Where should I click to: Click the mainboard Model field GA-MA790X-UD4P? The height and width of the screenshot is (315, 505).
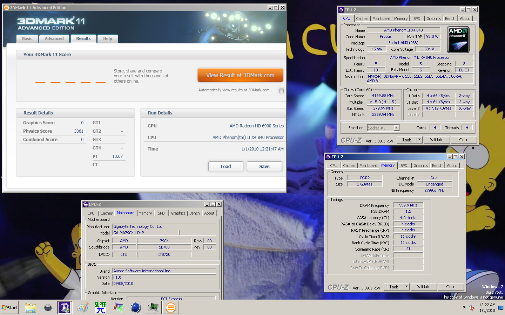coord(145,233)
